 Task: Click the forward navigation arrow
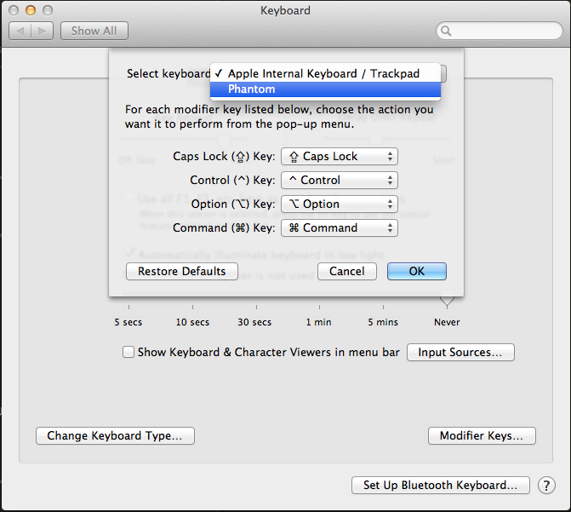[43, 31]
